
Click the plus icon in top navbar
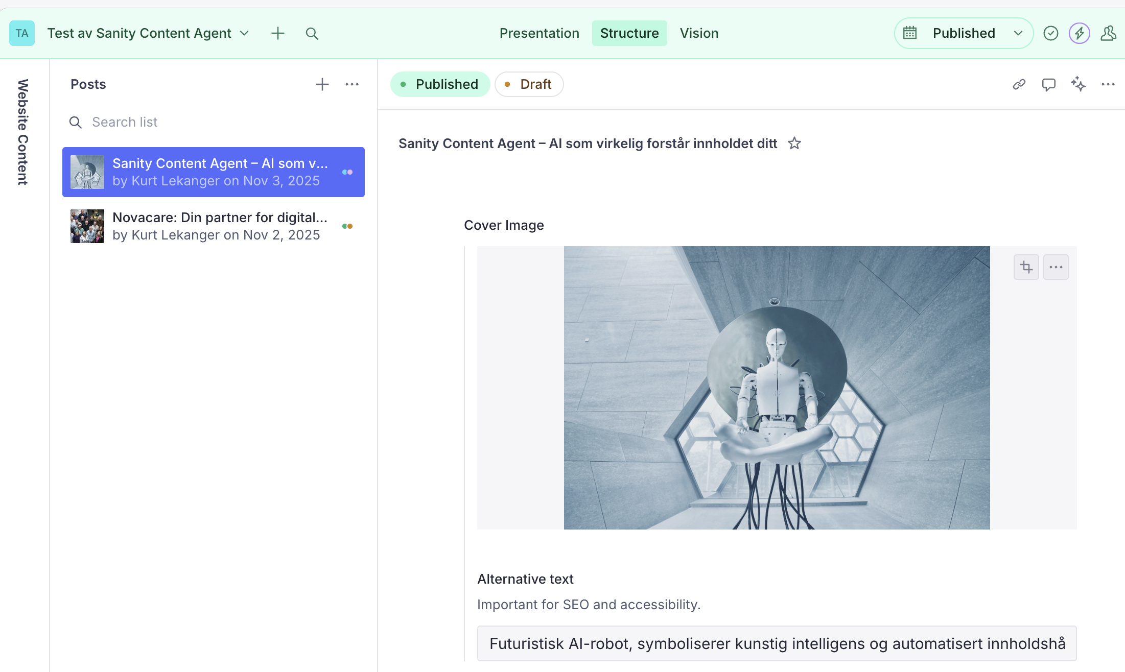coord(277,34)
